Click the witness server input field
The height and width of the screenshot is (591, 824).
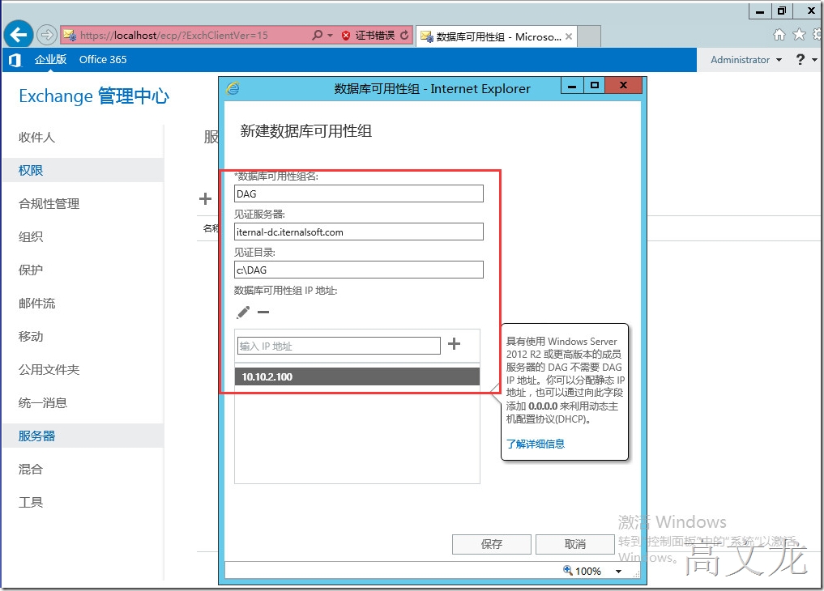[x=358, y=232]
